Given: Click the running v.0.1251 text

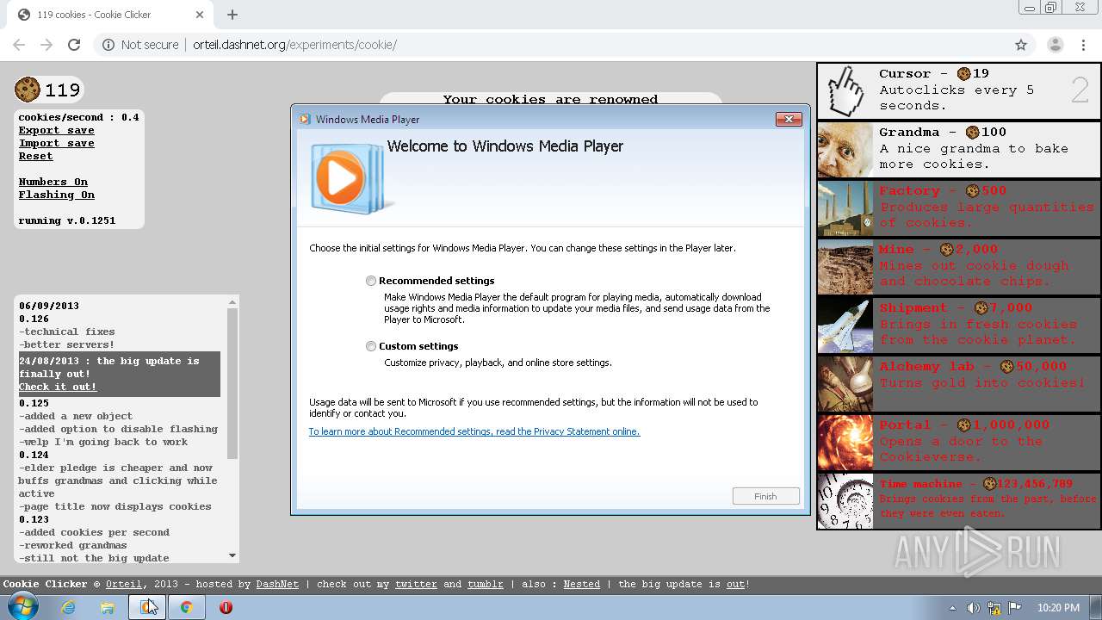Looking at the screenshot, I should pos(67,220).
